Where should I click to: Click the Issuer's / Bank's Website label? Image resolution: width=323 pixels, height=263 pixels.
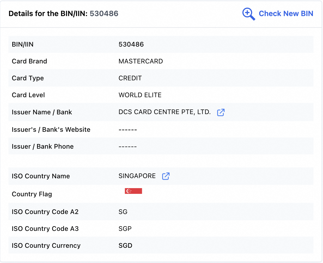pyautogui.click(x=51, y=130)
